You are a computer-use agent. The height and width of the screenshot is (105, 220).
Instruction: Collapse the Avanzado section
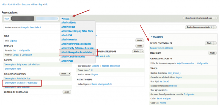click(x=157, y=37)
